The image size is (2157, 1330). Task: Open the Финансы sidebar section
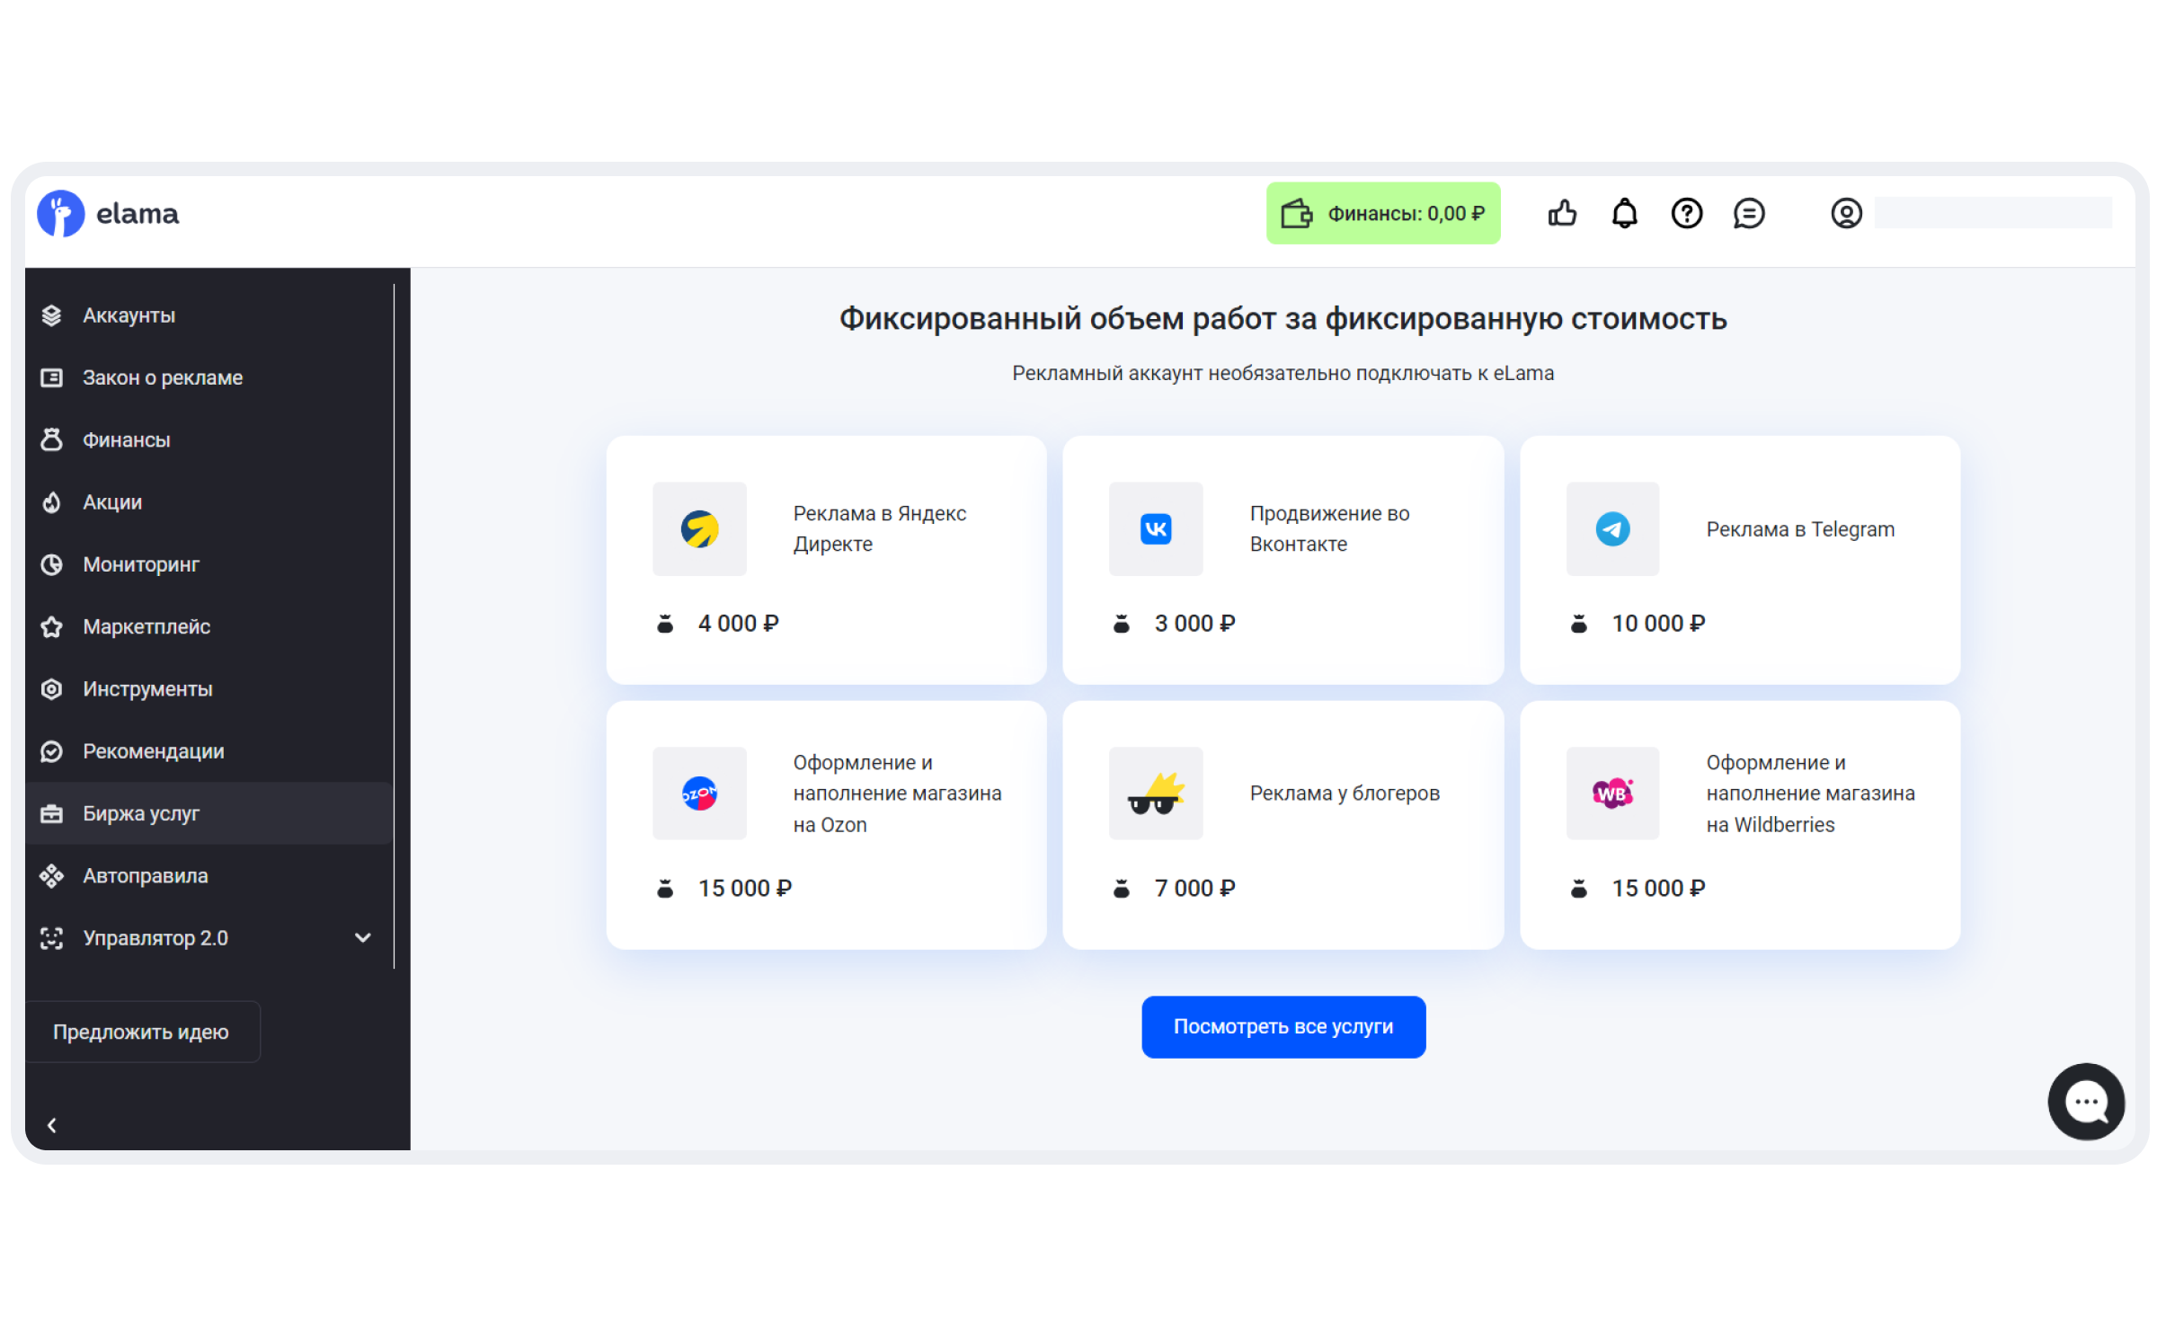[126, 440]
